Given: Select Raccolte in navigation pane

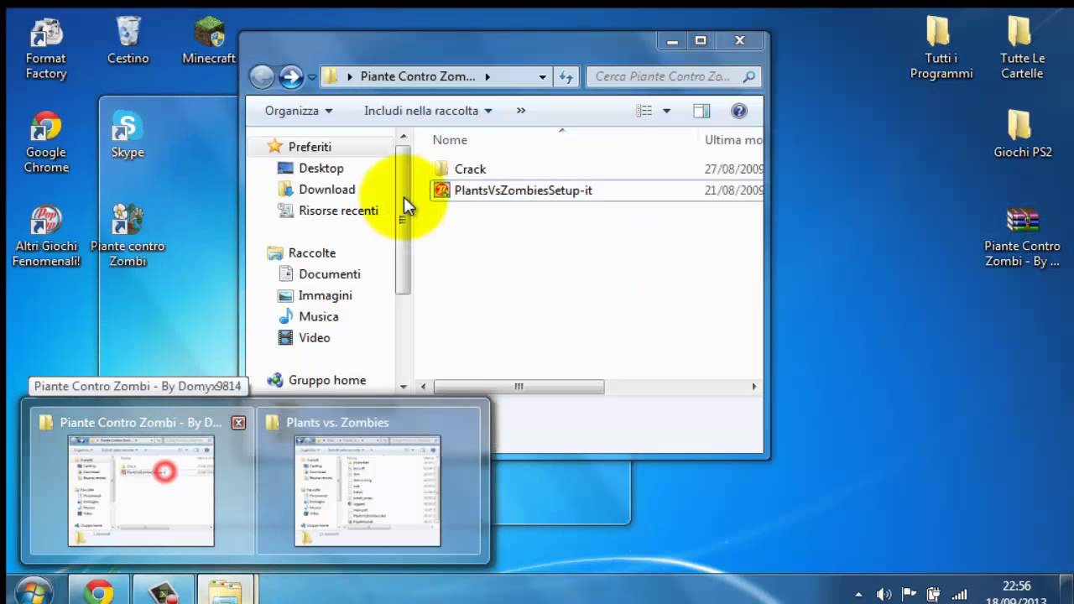Looking at the screenshot, I should [x=311, y=253].
